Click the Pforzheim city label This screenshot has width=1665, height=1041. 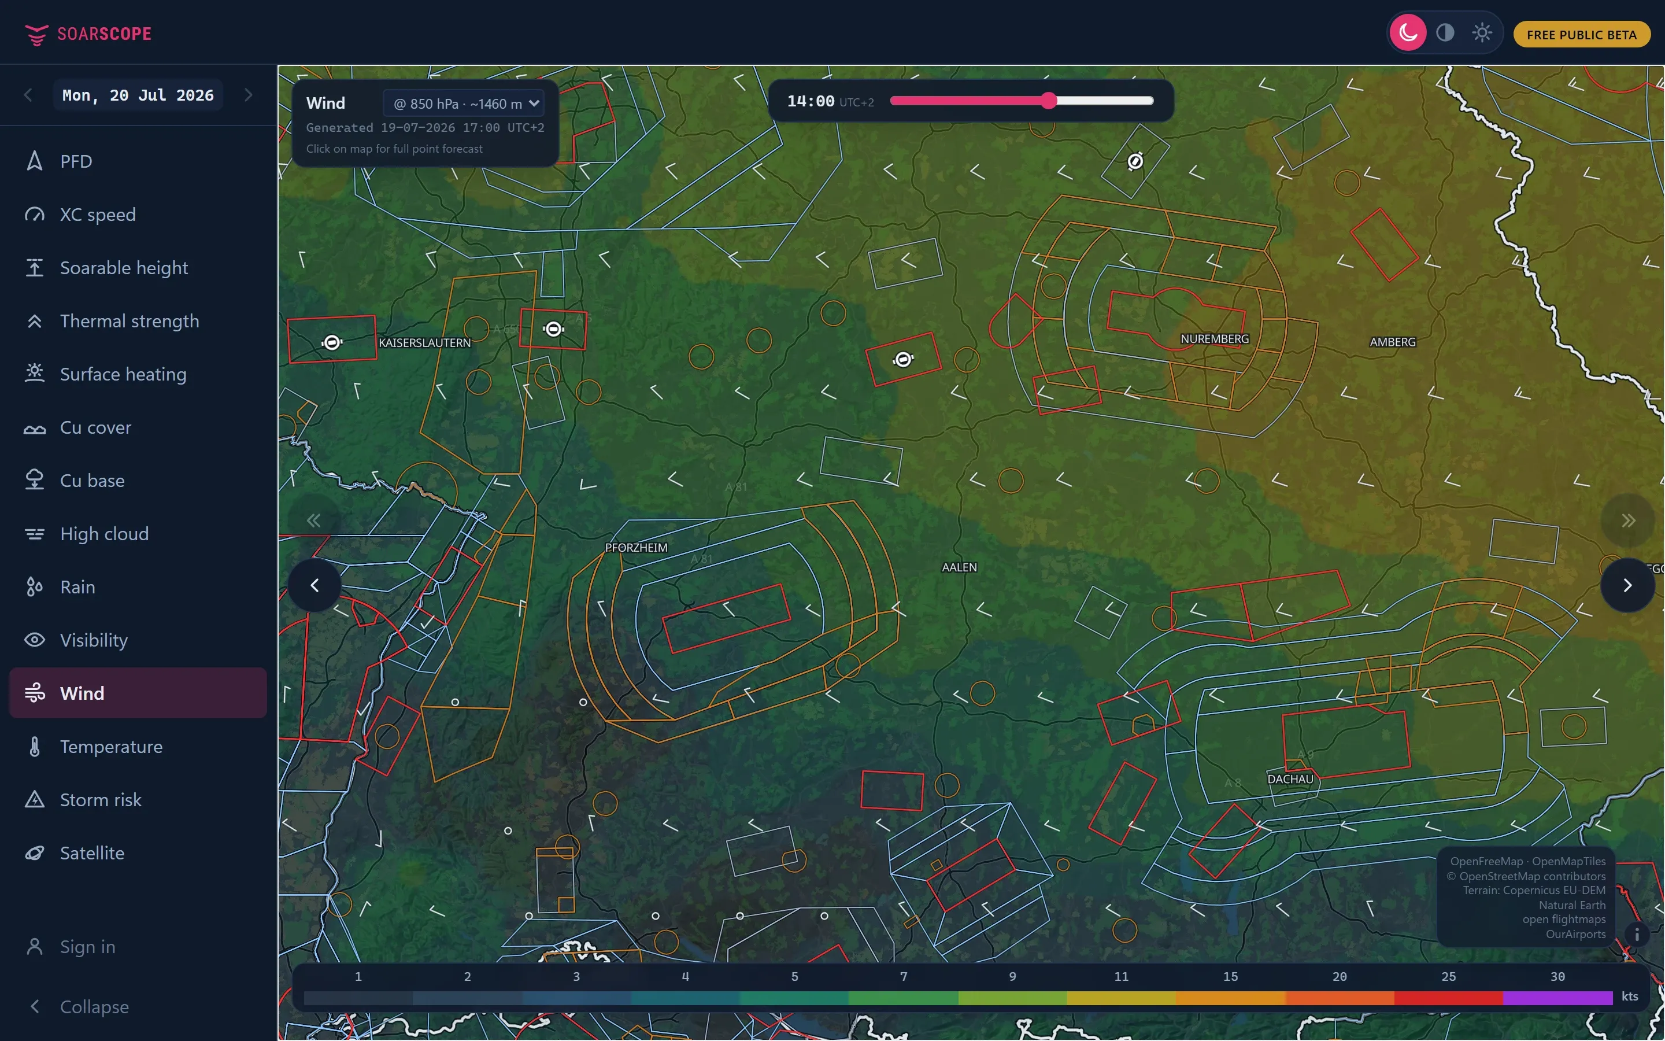637,547
